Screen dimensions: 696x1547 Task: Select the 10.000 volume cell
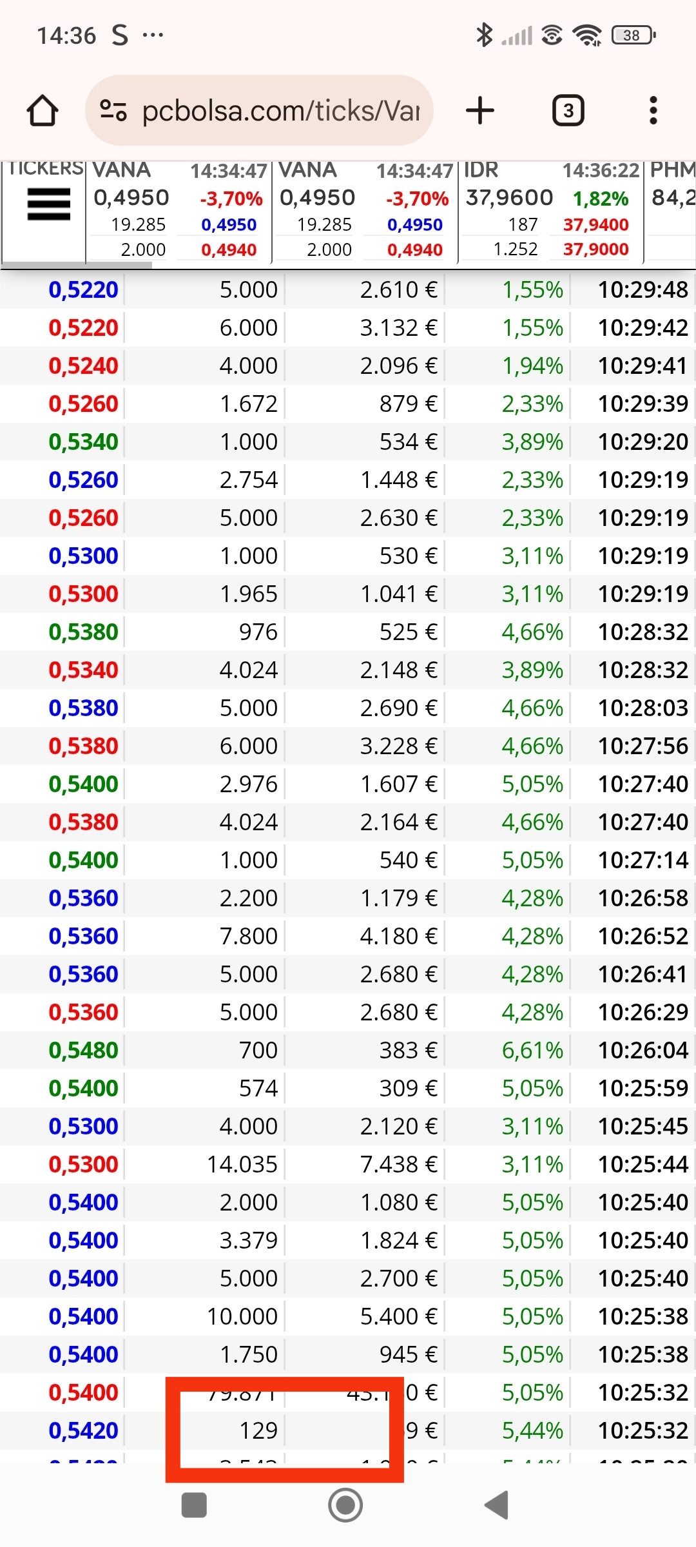coord(242,1317)
